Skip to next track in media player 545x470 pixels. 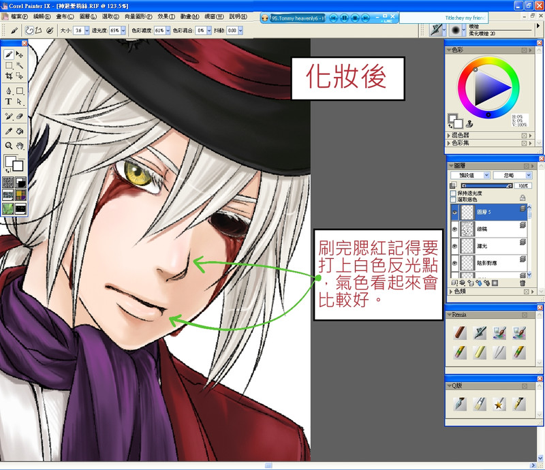click(x=365, y=18)
